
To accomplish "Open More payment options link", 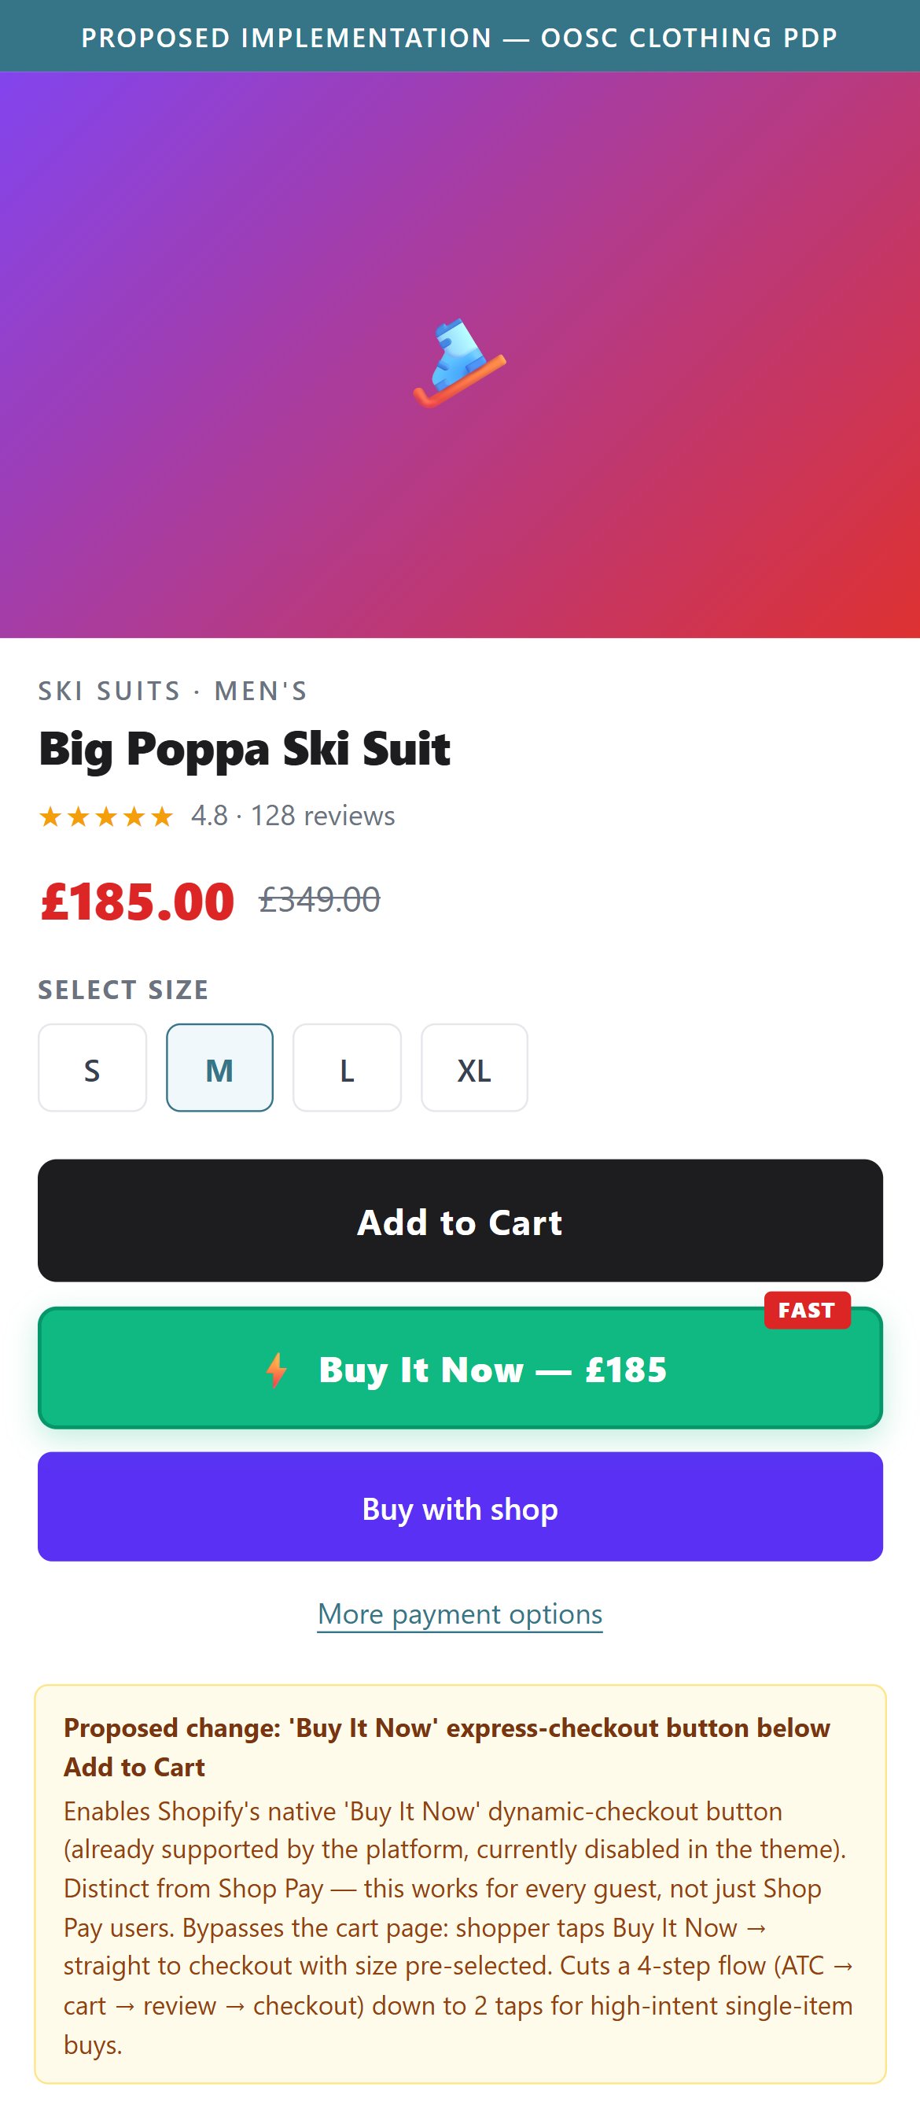I will pyautogui.click(x=460, y=1613).
